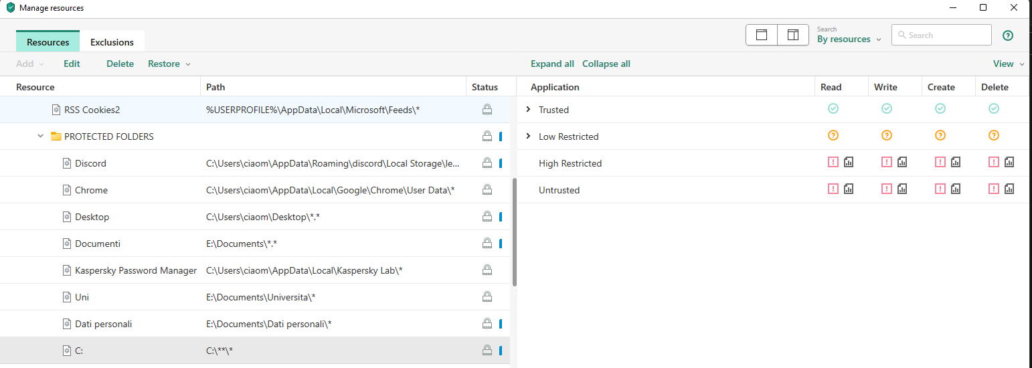The height and width of the screenshot is (368, 1032).
Task: Click Untrusted Create deny icon
Action: tap(940, 189)
